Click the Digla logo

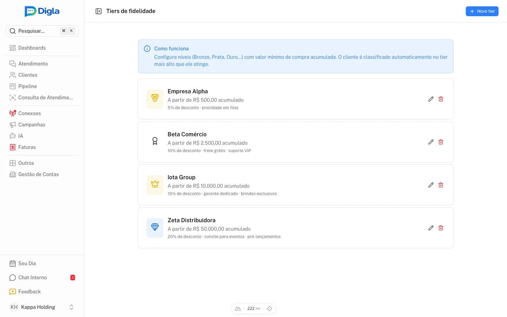(x=42, y=11)
